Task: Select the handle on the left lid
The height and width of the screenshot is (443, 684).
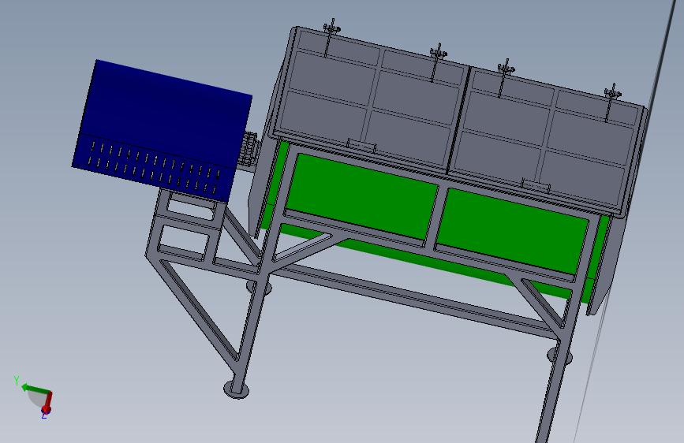Action: (361, 145)
